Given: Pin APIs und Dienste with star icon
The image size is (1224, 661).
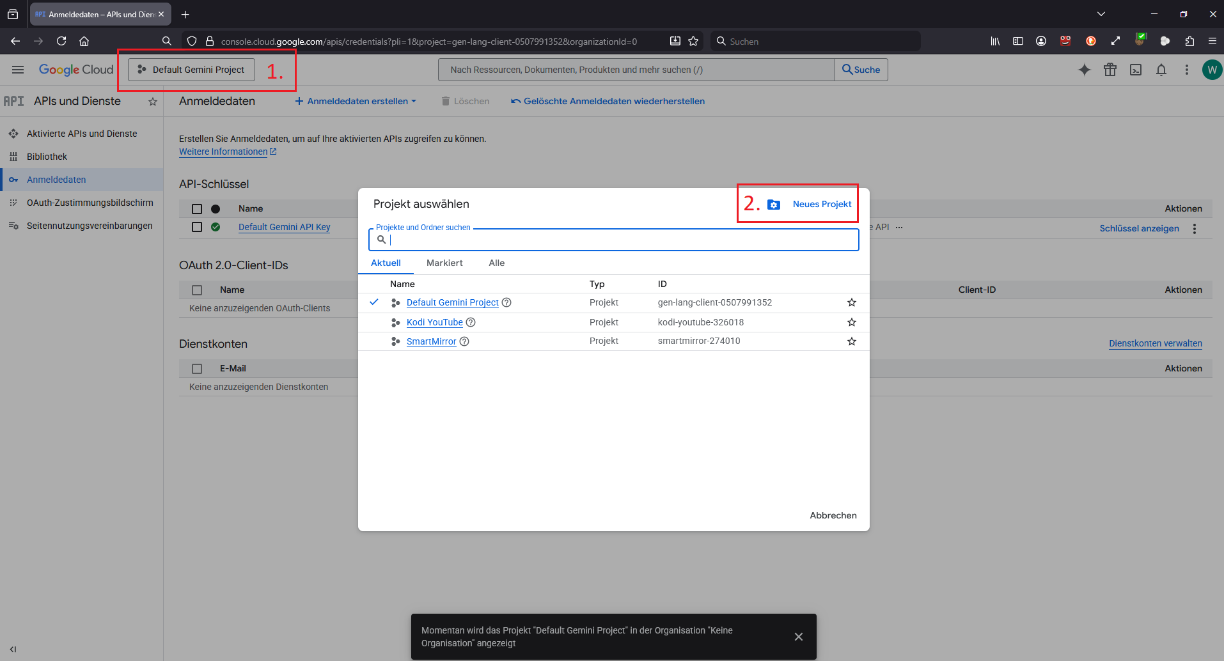Looking at the screenshot, I should [153, 102].
